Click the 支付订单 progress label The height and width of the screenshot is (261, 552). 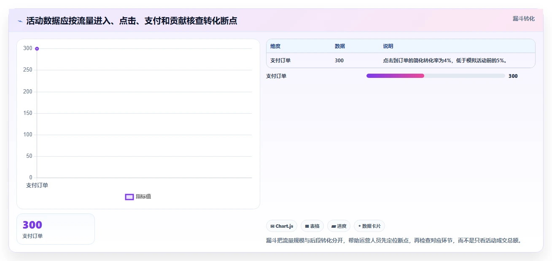point(276,76)
